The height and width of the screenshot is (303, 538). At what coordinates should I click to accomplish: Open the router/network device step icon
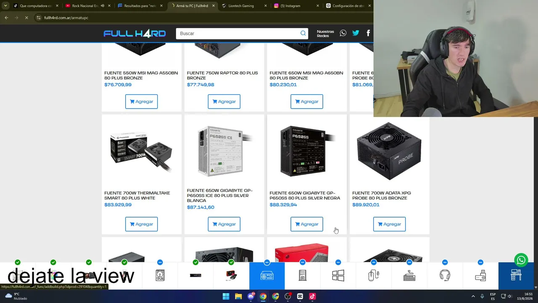click(480, 276)
